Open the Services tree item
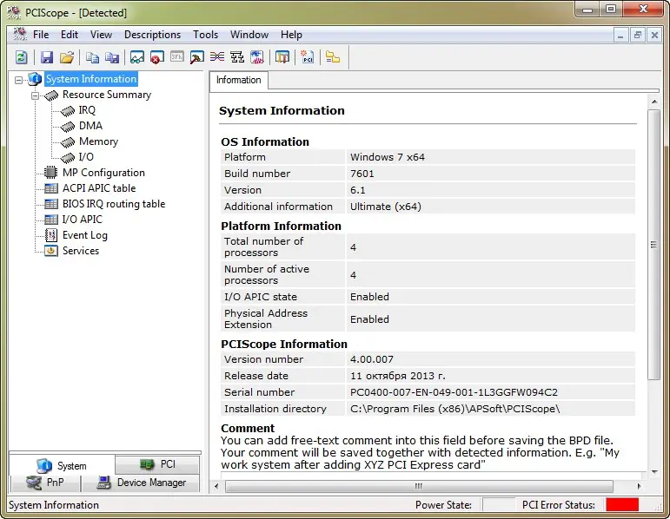 [x=81, y=251]
